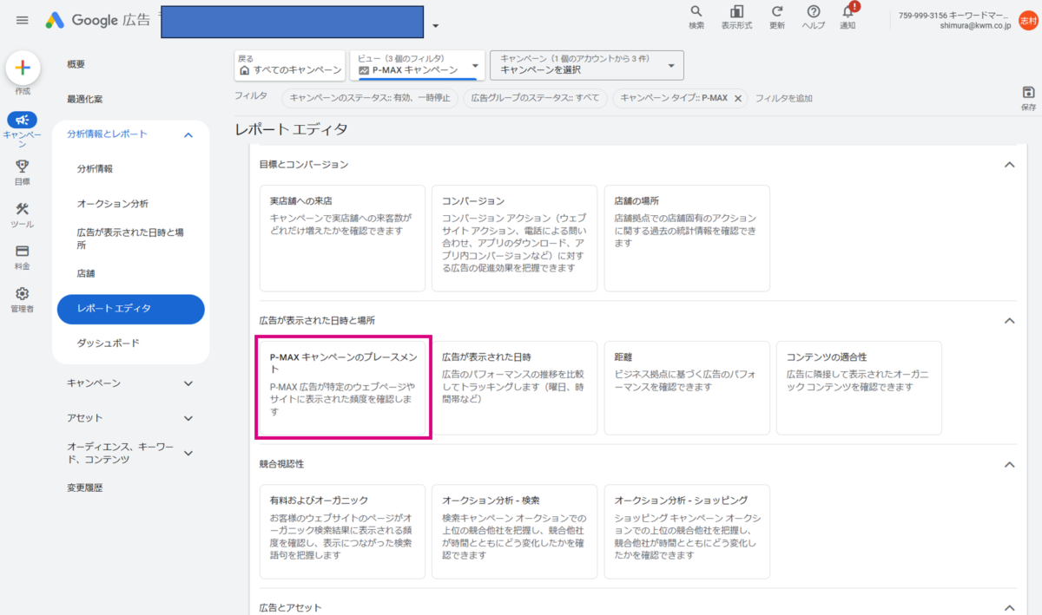Expand the アセット navigation section

click(x=188, y=418)
